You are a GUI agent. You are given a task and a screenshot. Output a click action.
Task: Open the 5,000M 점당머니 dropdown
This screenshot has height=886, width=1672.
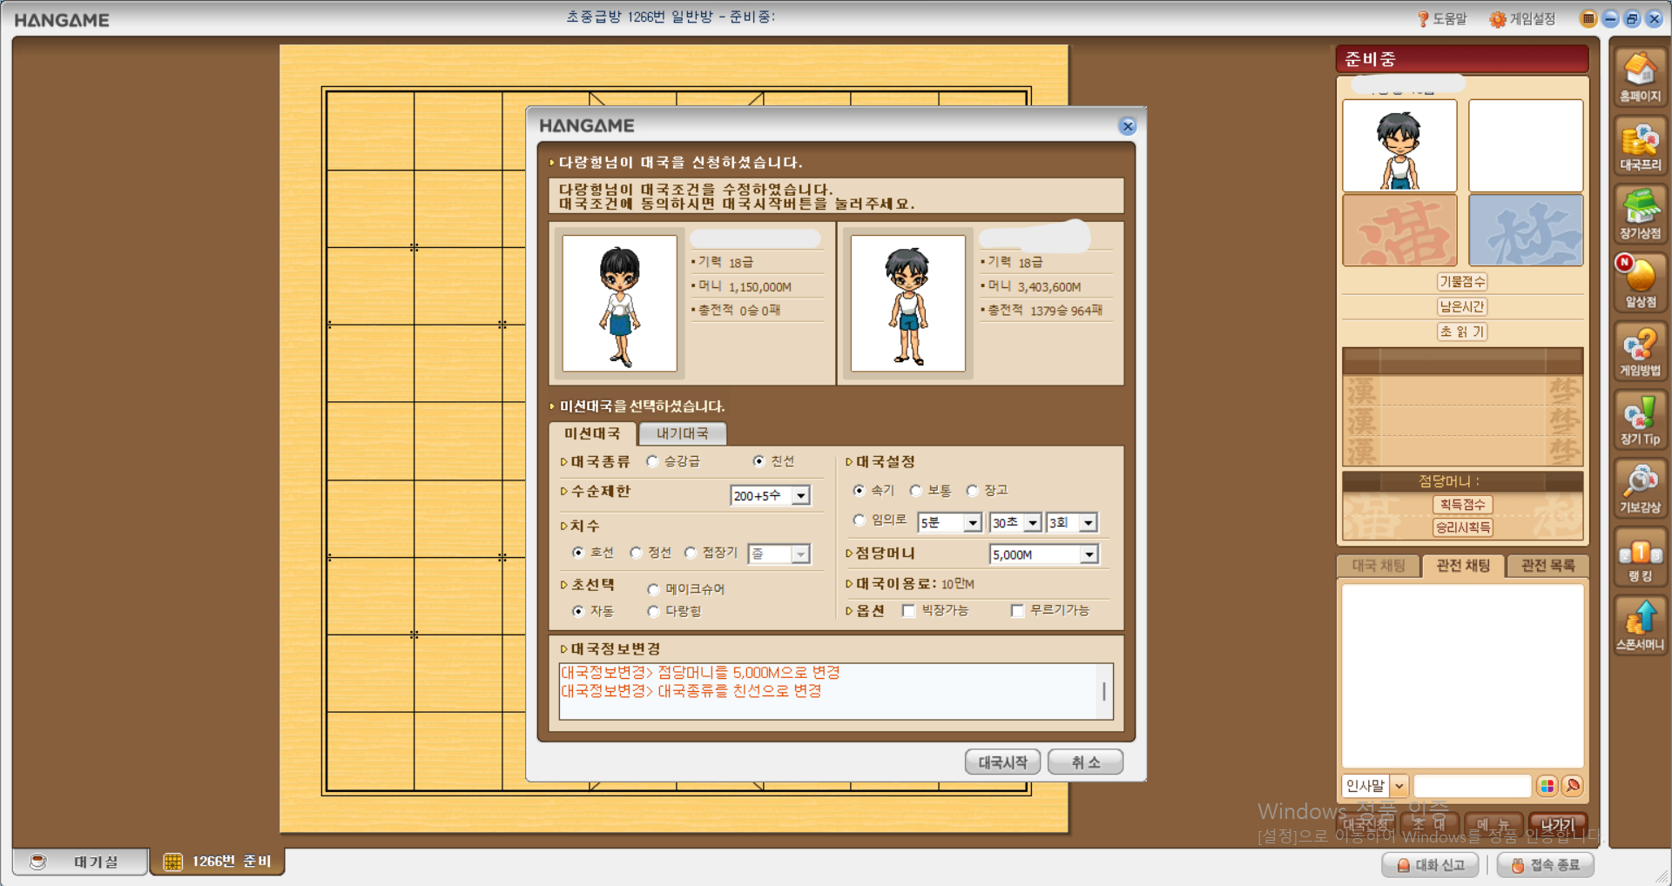tap(1044, 554)
